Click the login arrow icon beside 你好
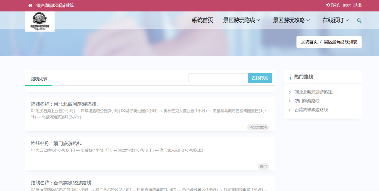 point(327,5)
